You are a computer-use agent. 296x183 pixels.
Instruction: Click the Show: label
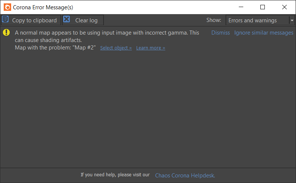(214, 20)
